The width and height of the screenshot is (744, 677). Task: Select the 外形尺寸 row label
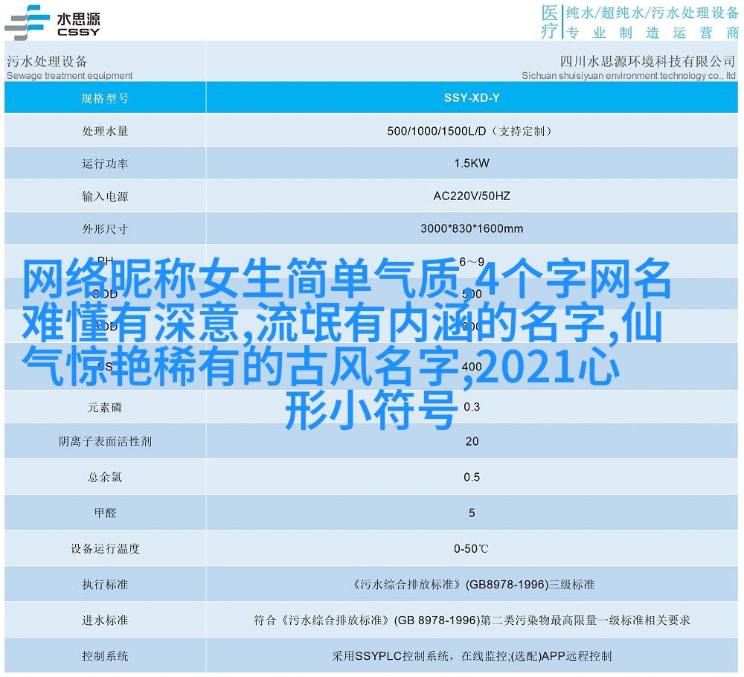[105, 229]
